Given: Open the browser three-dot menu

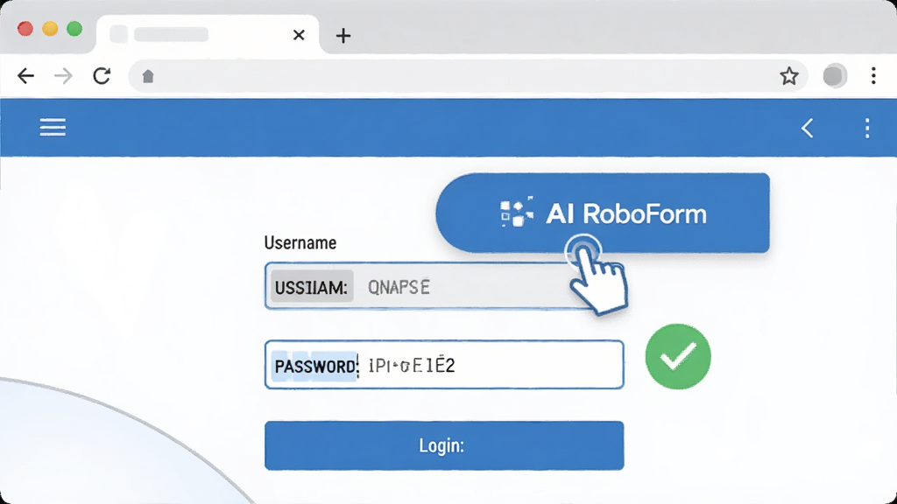Looking at the screenshot, I should pos(873,75).
